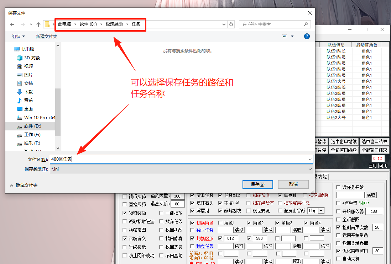Click the Forward arrow in save dialog
Screen dimensions: 391x264
pos(22,25)
